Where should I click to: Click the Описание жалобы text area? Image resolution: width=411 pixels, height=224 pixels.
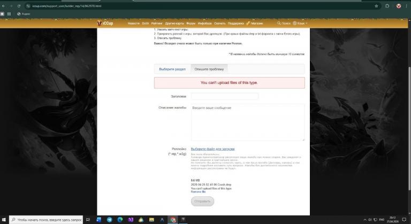(x=248, y=122)
